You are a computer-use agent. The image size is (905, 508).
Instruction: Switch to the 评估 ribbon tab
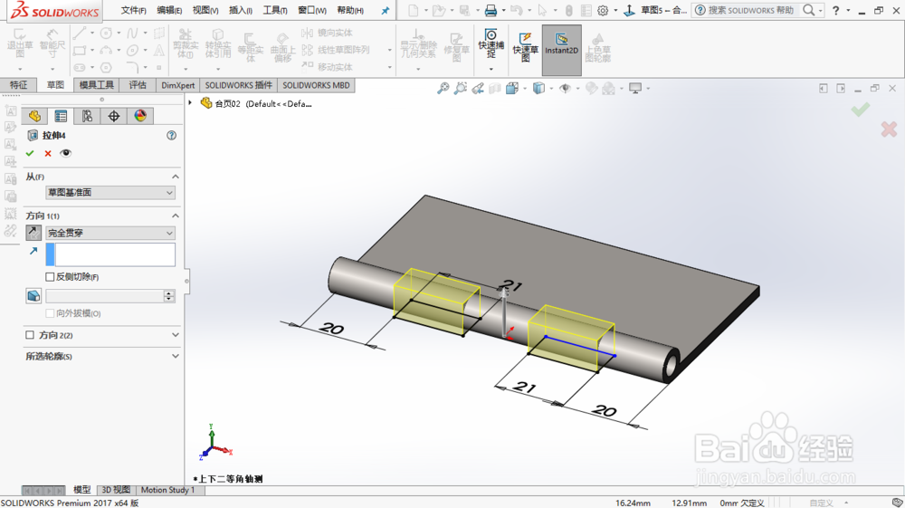138,85
